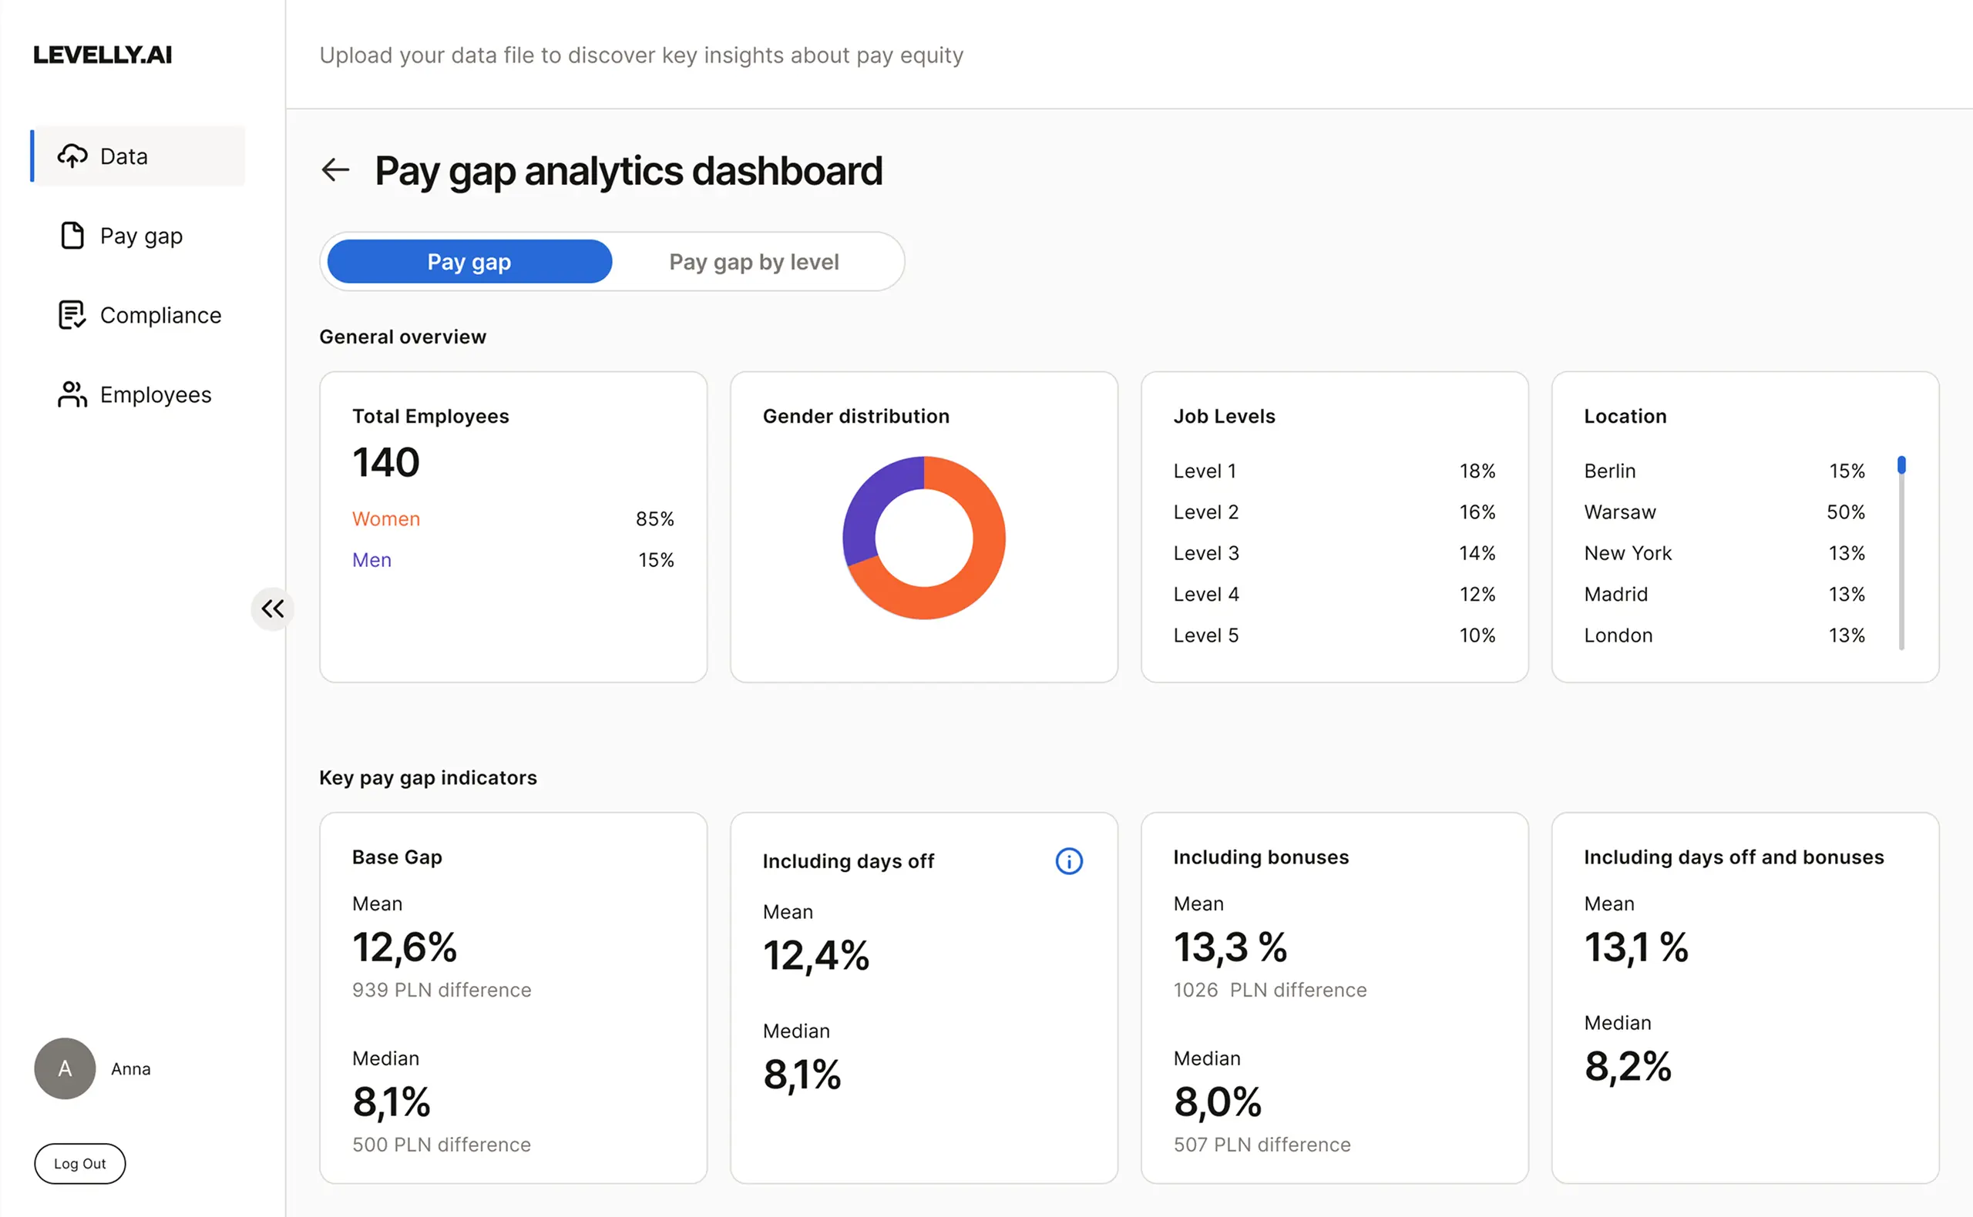Click the 13,1 % mean value
The height and width of the screenshot is (1217, 1973).
click(x=1635, y=947)
